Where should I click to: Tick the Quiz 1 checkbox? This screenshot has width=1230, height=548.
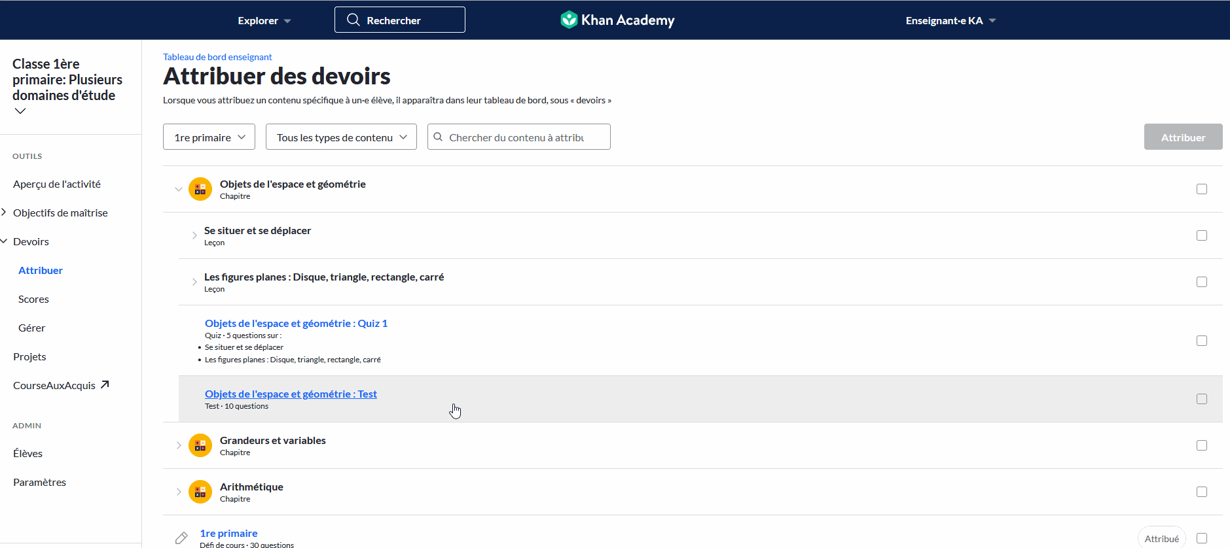pos(1202,341)
